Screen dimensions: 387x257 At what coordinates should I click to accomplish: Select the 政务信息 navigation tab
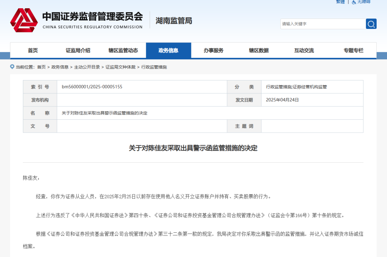(168, 50)
